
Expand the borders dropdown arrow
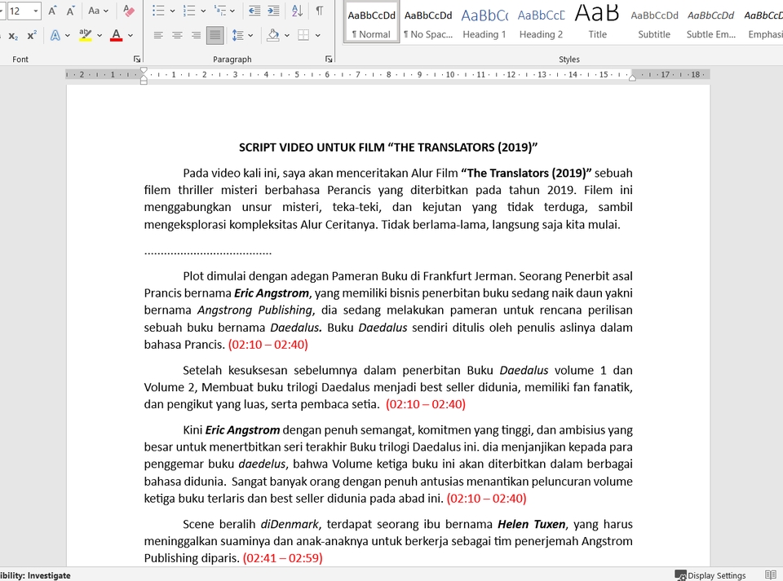click(317, 35)
